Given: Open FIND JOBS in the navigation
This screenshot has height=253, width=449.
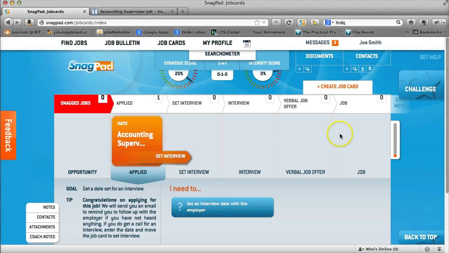Looking at the screenshot, I should pos(74,43).
